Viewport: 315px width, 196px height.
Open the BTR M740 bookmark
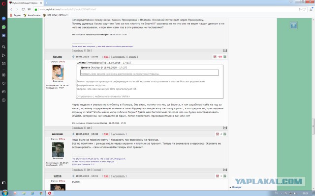[x=56, y=15]
